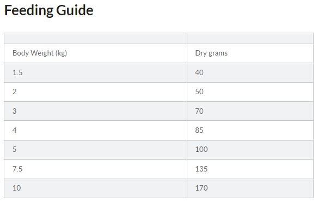
Task: Click the word Guide in the title
Action: (75, 10)
